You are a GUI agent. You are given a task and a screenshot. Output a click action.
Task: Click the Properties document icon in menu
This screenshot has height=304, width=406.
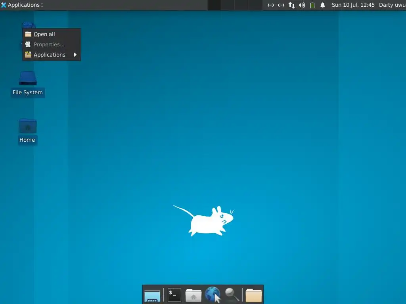tap(28, 44)
